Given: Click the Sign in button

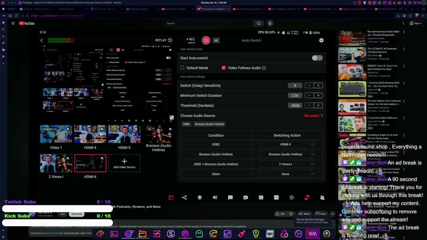Looking at the screenshot, I should [416, 23].
